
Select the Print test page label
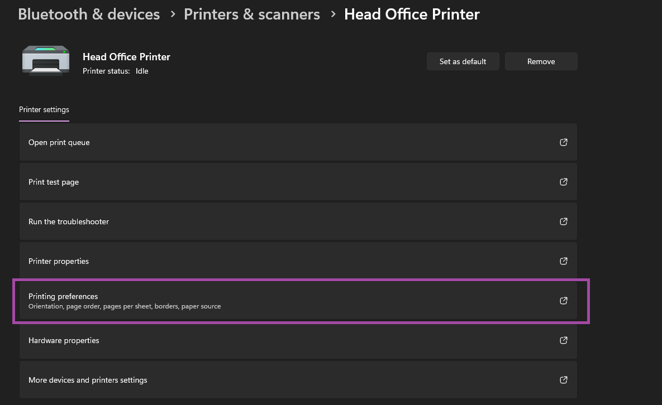pos(54,182)
